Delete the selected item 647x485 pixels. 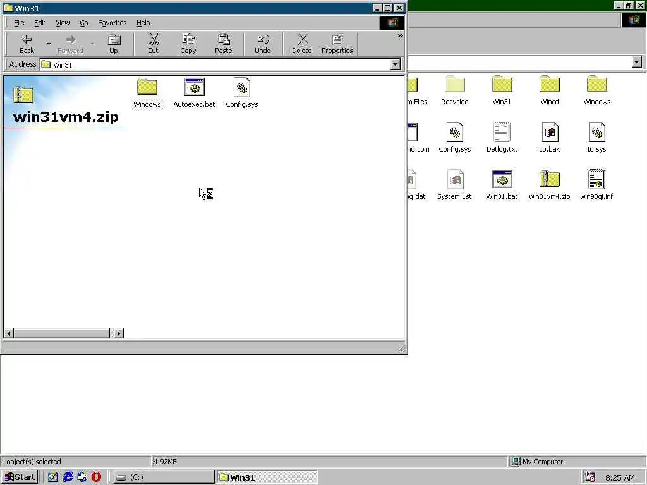click(x=302, y=44)
